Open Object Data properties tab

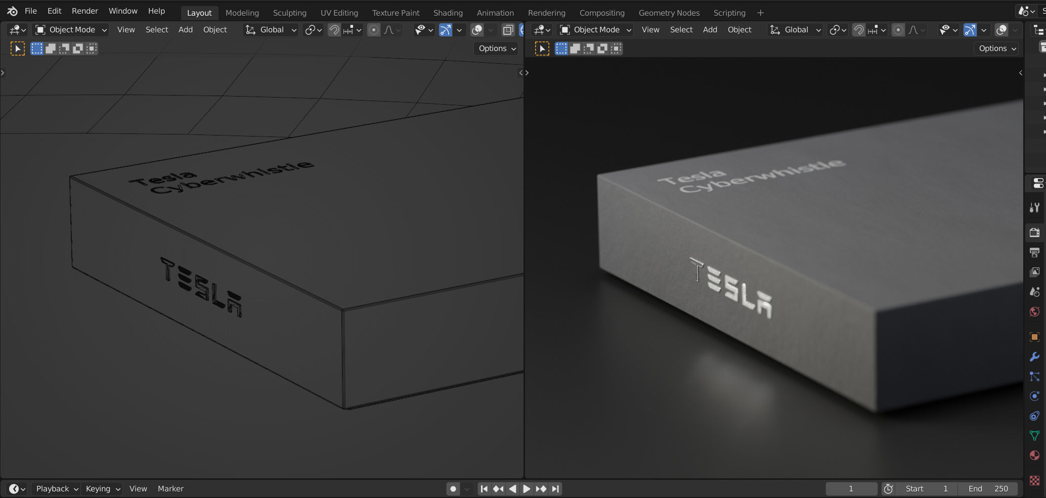point(1034,435)
